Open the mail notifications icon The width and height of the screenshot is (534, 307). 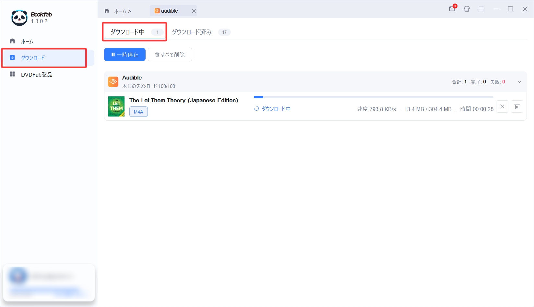click(x=452, y=9)
